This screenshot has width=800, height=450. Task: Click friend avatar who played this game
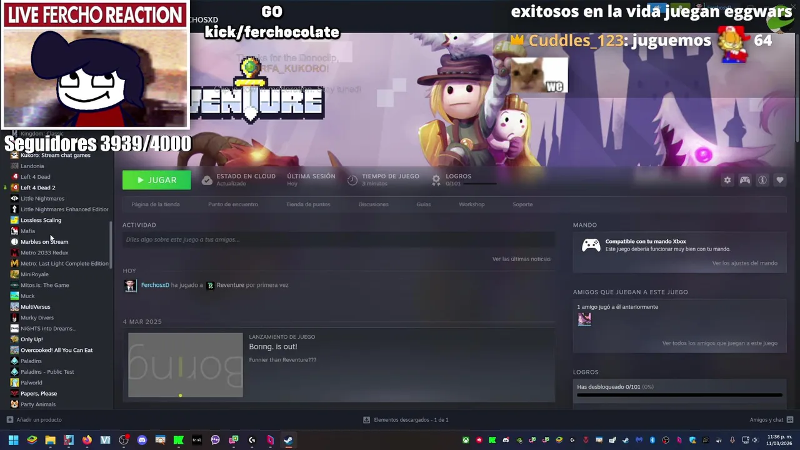[x=584, y=319]
